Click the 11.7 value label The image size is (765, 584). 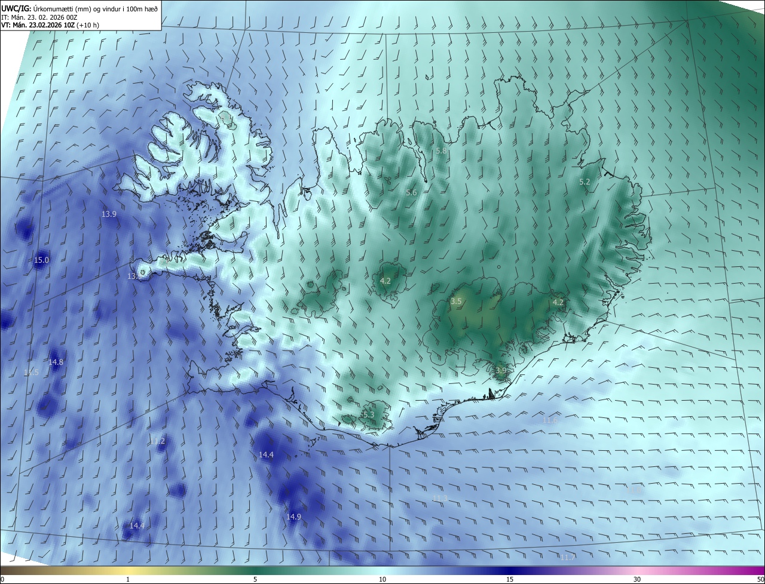click(x=568, y=557)
